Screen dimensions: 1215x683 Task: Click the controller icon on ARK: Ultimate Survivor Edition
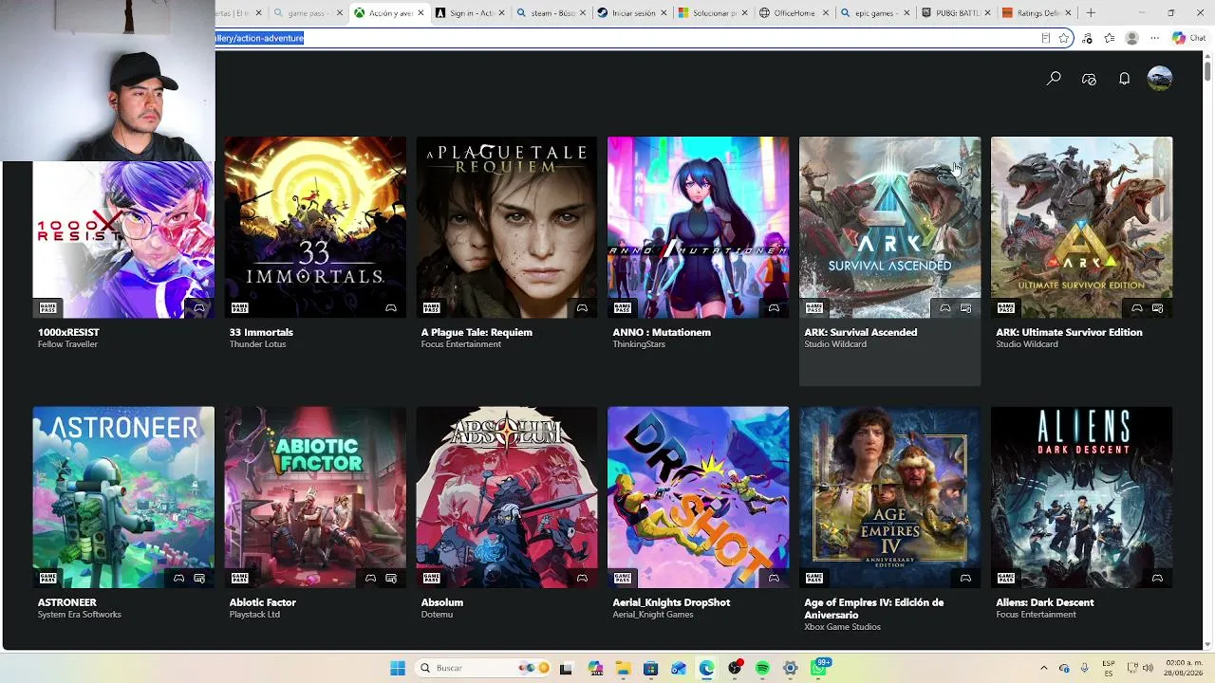[1136, 307]
